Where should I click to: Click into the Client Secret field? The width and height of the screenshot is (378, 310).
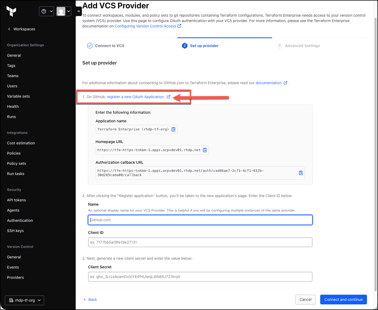[x=200, y=277]
